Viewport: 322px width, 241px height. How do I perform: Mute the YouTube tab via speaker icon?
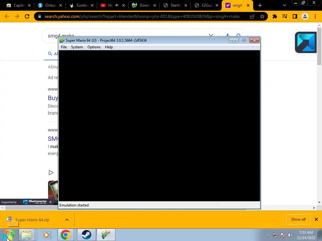[117, 5]
